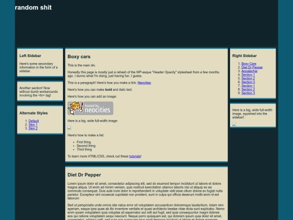Click the "Second thing" list item
Image resolution: width=293 pixels, height=220 pixels.
coord(86,146)
